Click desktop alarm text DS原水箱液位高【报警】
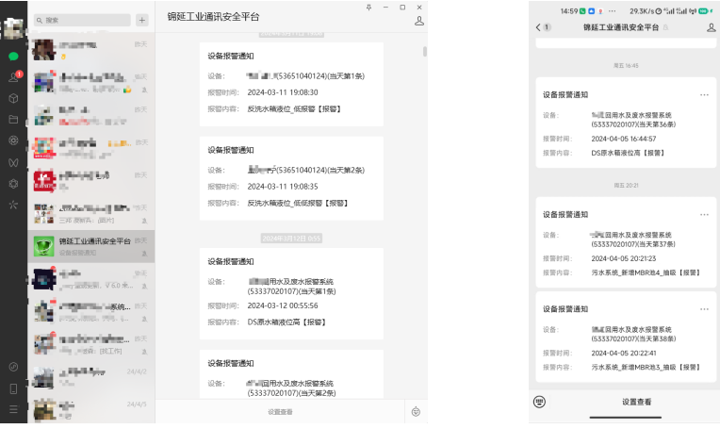 286,322
